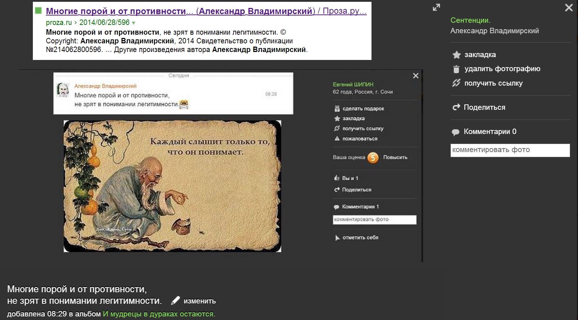Image resolution: width=578 pixels, height=320 pixels.
Task: Click the bookmark star icon next to закладка
Action: tap(457, 55)
